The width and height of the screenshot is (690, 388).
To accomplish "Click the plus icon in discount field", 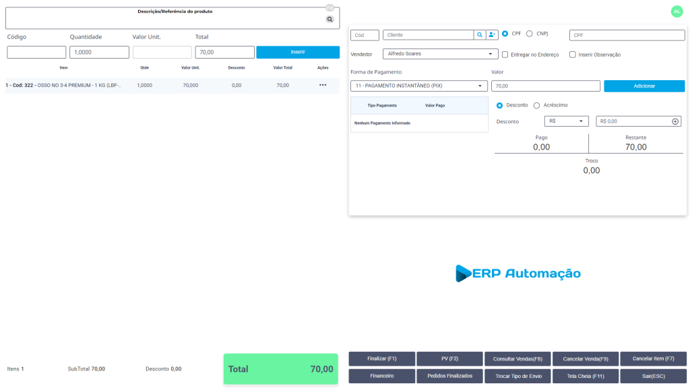I will (675, 121).
